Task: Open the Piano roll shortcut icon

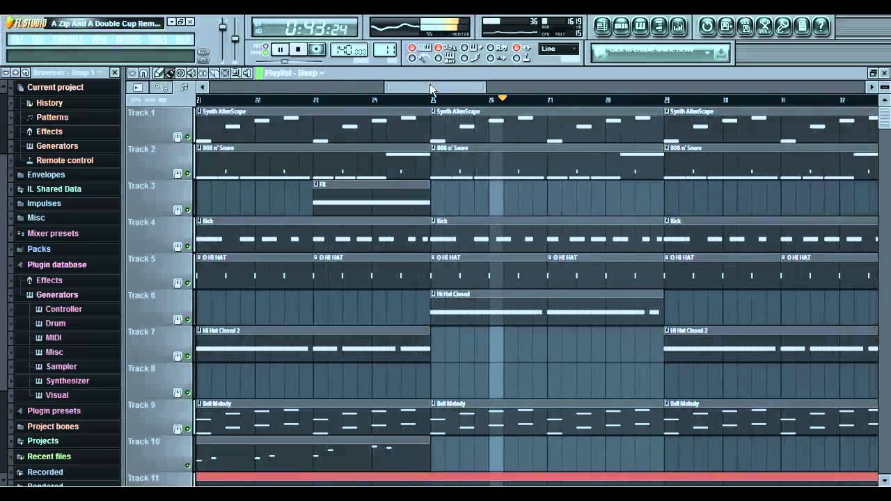Action: [x=640, y=26]
